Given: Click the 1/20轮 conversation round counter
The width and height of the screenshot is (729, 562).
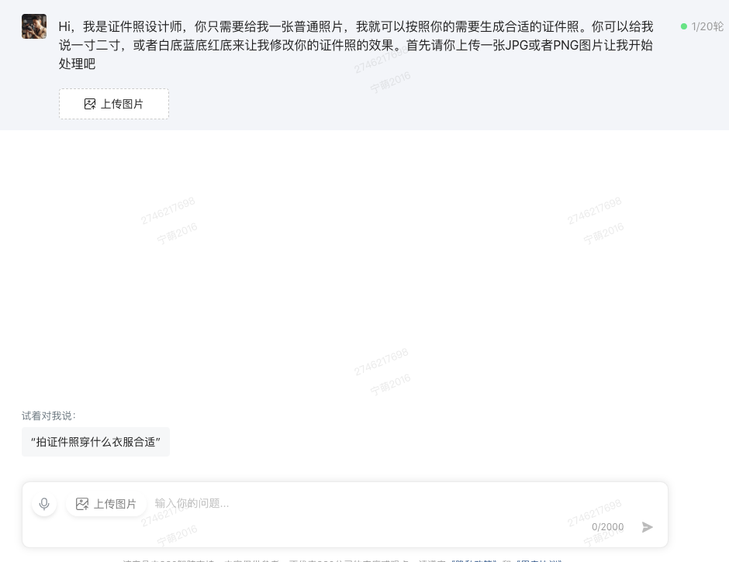Looking at the screenshot, I should pyautogui.click(x=707, y=26).
